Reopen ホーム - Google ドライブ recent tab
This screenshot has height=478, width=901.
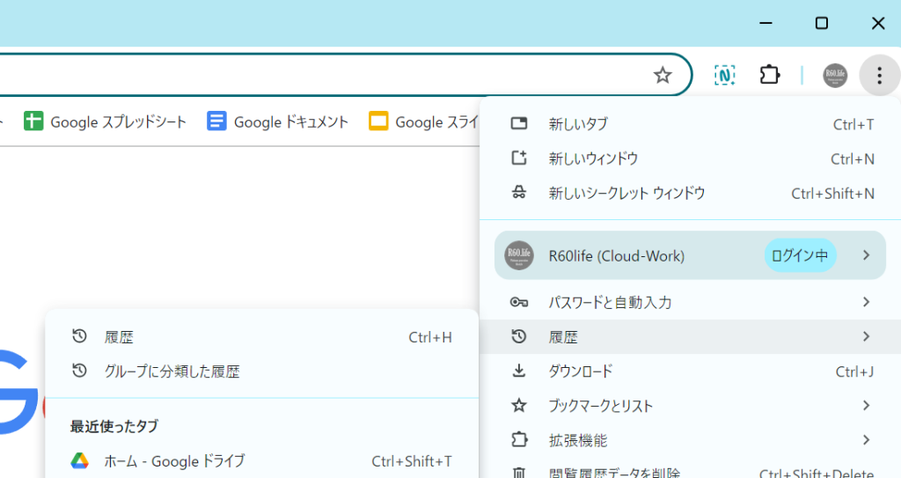[174, 461]
